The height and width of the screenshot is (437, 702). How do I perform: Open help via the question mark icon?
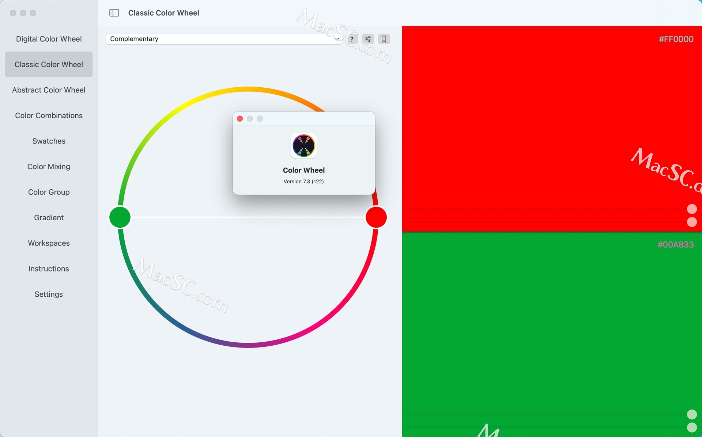pos(352,39)
